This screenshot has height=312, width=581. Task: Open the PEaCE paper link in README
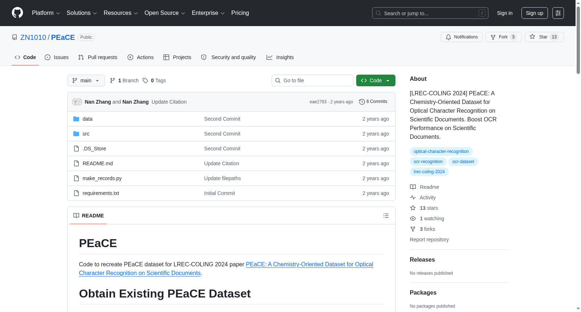point(226,269)
